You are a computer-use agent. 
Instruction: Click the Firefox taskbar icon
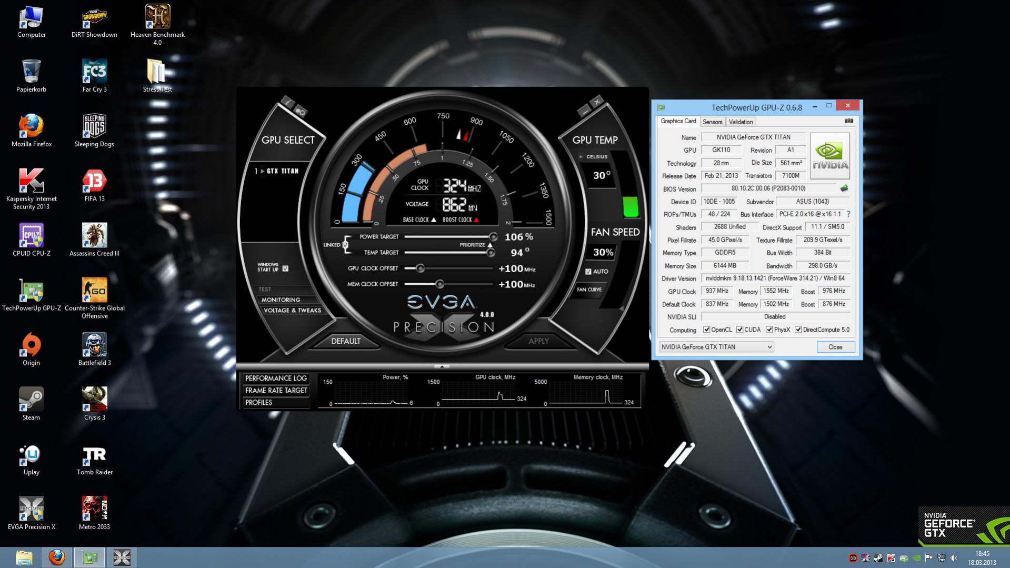point(57,557)
